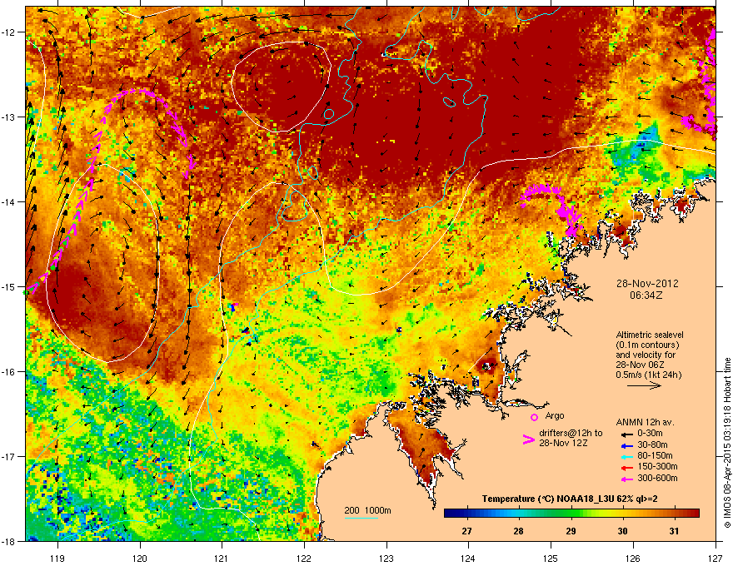Click the longitude axis label '124'

pos(468,558)
